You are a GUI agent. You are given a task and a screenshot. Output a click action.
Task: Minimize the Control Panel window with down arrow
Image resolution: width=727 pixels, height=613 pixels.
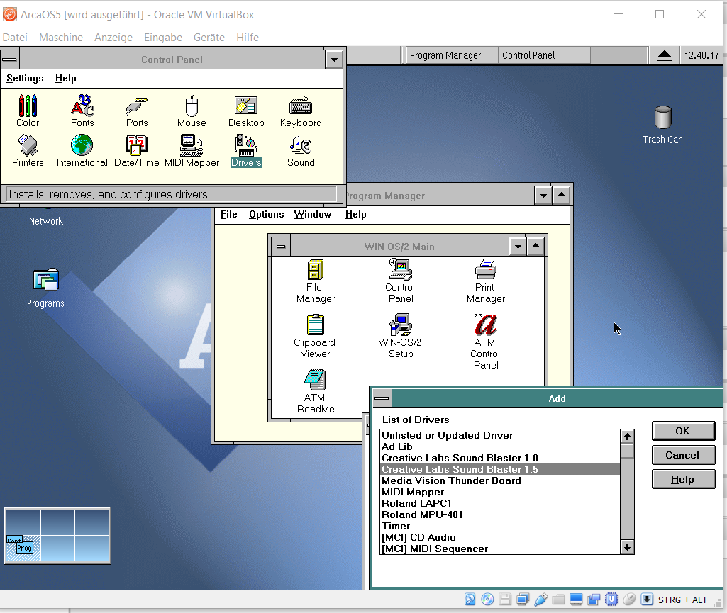click(x=334, y=60)
